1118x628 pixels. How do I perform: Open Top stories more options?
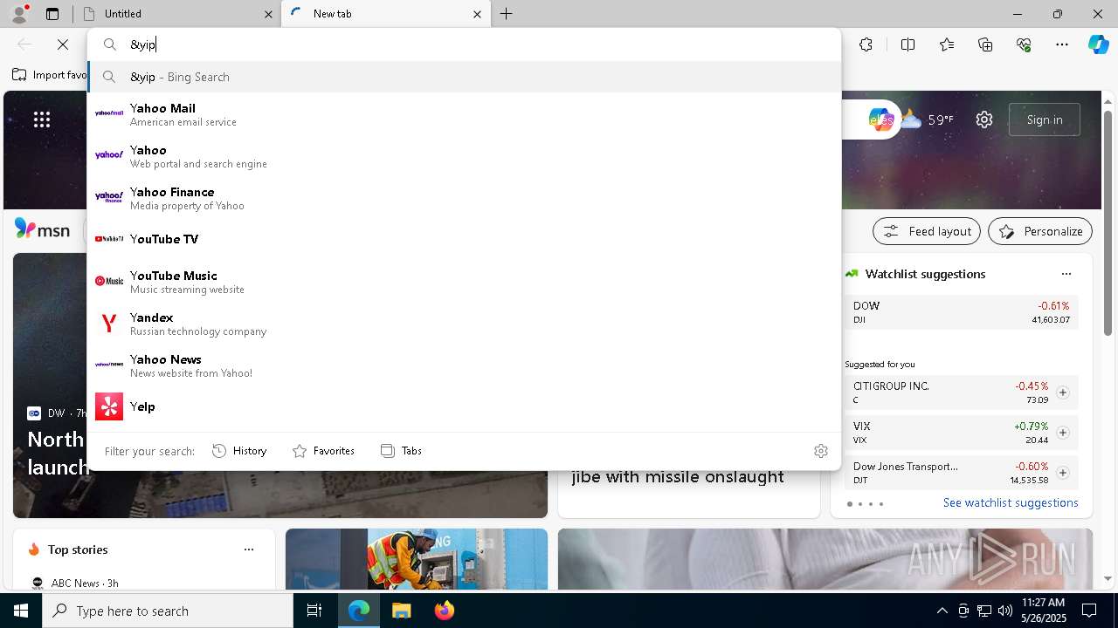pyautogui.click(x=249, y=549)
